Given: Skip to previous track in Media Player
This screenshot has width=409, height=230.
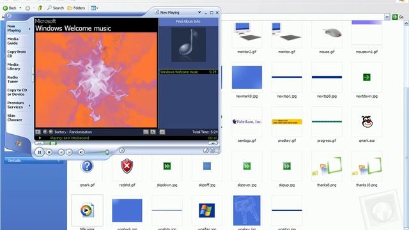Looking at the screenshot, I should [61, 152].
